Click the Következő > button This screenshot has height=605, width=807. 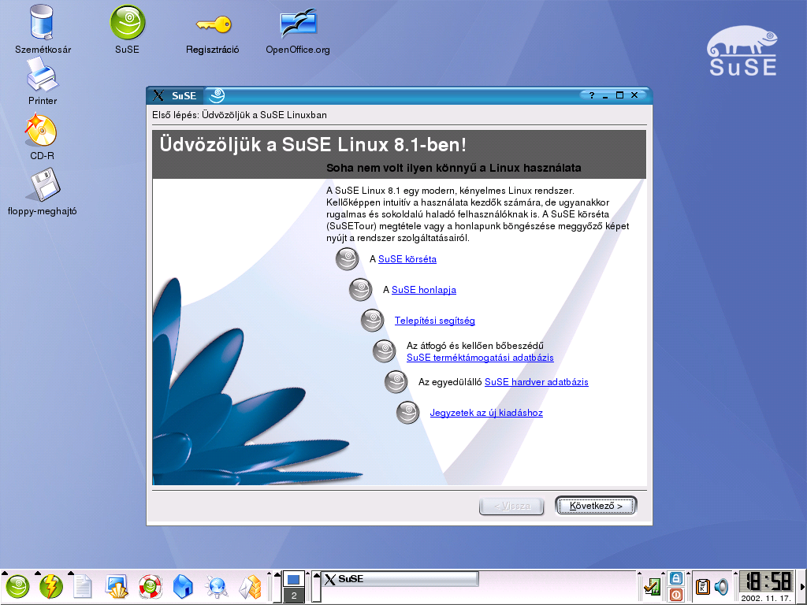[x=596, y=506]
